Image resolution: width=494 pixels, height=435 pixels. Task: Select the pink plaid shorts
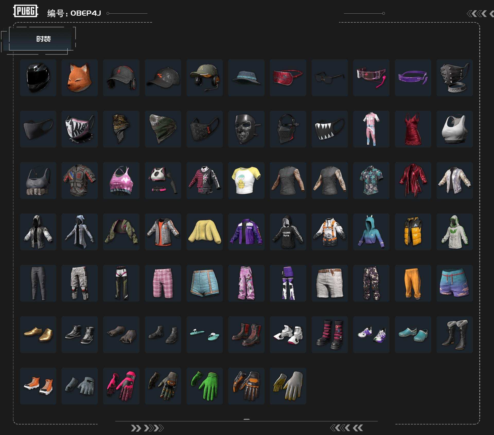pyautogui.click(x=163, y=283)
